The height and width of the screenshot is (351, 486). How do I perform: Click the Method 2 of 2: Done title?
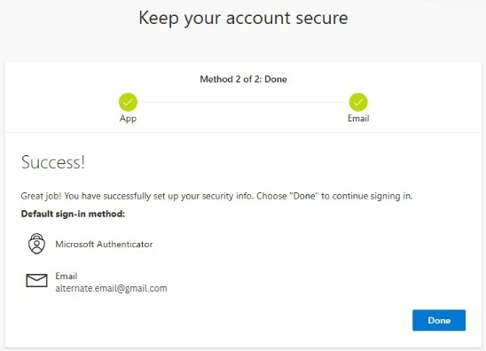point(243,79)
